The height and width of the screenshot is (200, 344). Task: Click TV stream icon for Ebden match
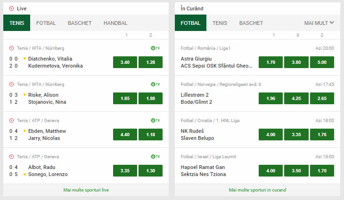[x=155, y=120]
